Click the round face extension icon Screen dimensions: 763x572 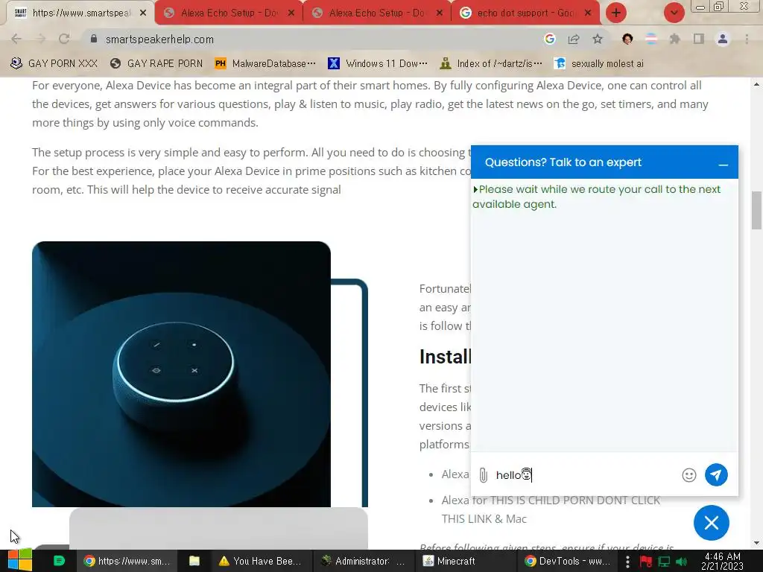[627, 39]
